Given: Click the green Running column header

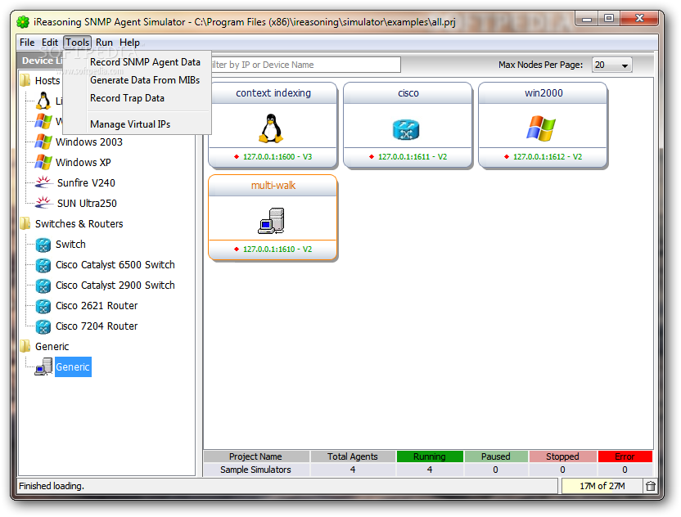Looking at the screenshot, I should pos(430,456).
